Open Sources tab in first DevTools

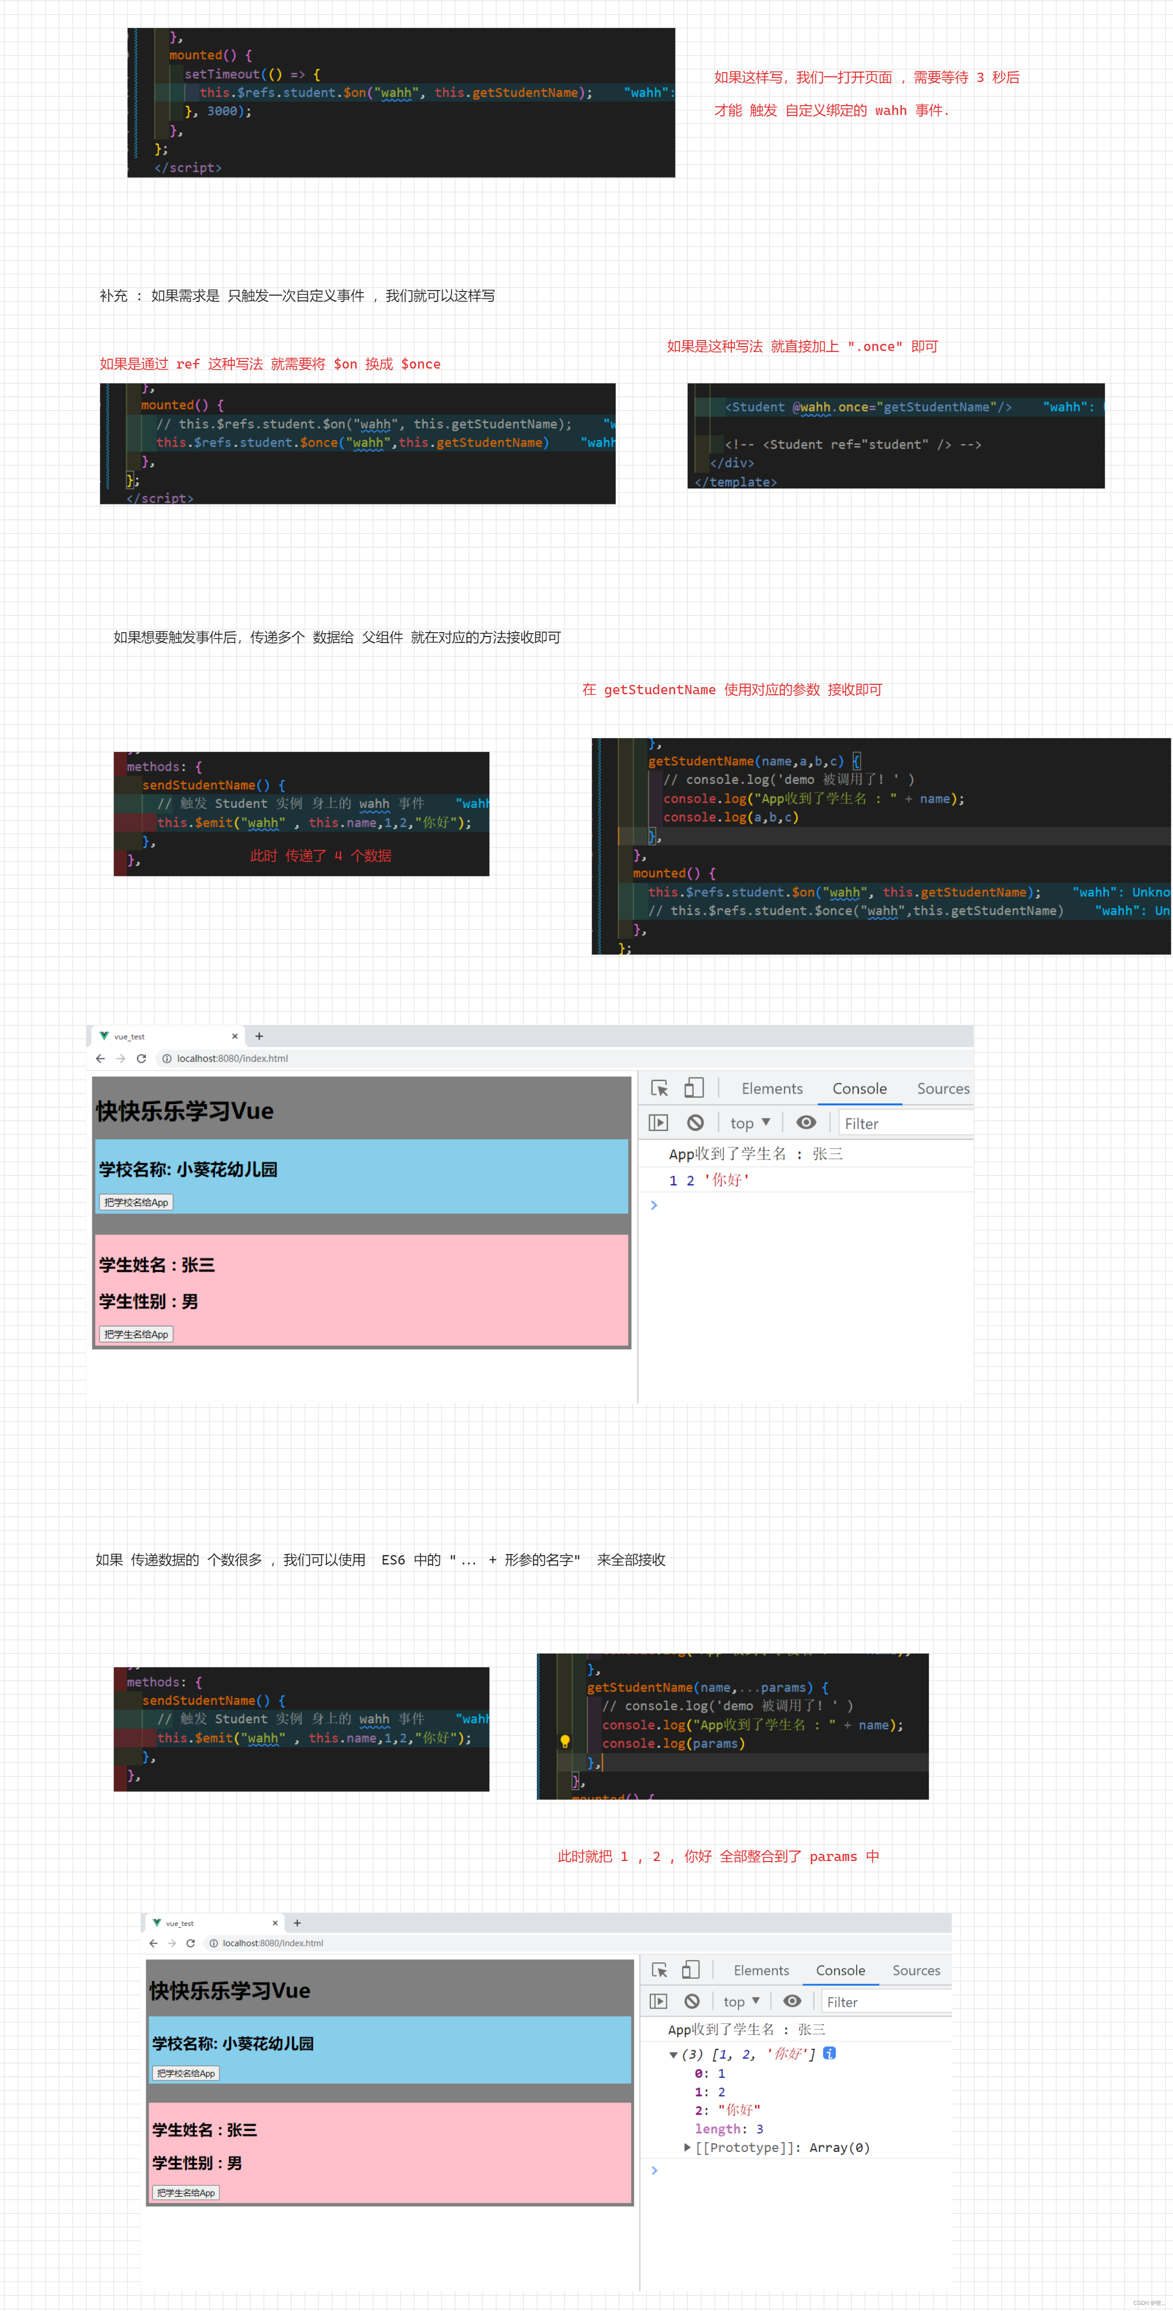[x=942, y=1088]
